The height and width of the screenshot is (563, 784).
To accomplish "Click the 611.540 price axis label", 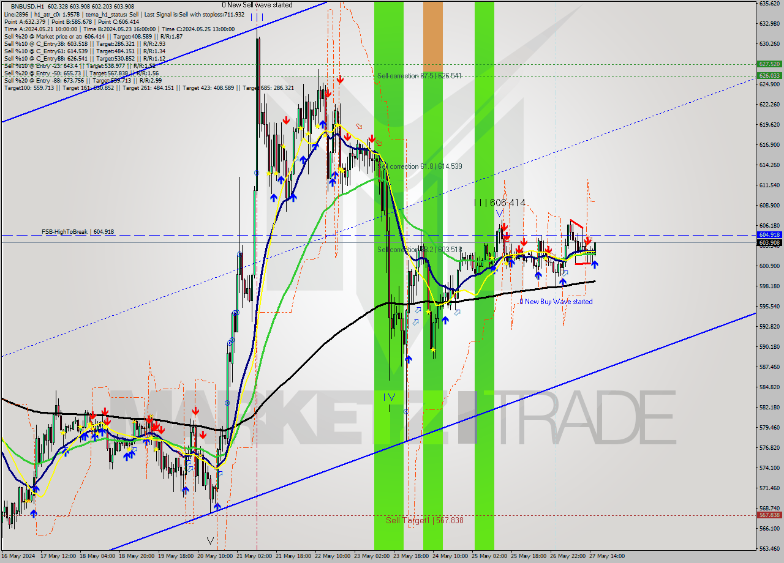I will tap(769, 185).
